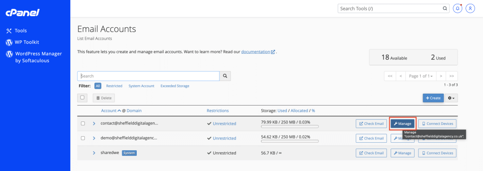Connect Devices for sharedwe account
Screen dimensions: 483x171
tap(437, 153)
